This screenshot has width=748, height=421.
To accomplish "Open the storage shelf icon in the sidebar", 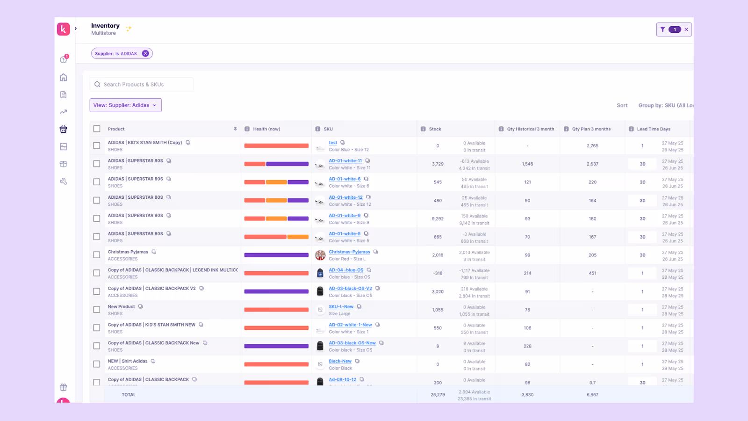I will 64,146.
